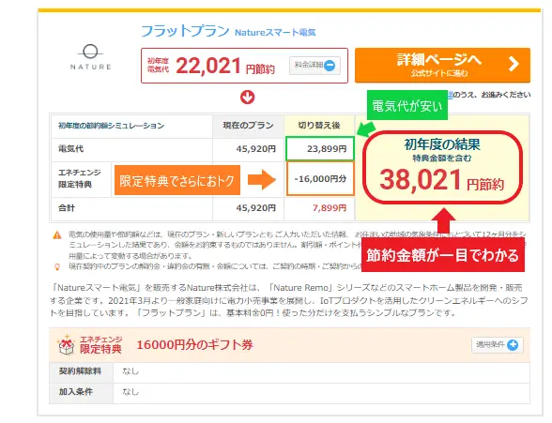Click the red down-arrow circle icon
Screen dimensions: 552x423
[247, 97]
